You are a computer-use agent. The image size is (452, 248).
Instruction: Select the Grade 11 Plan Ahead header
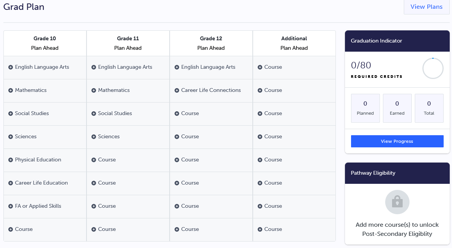(128, 43)
